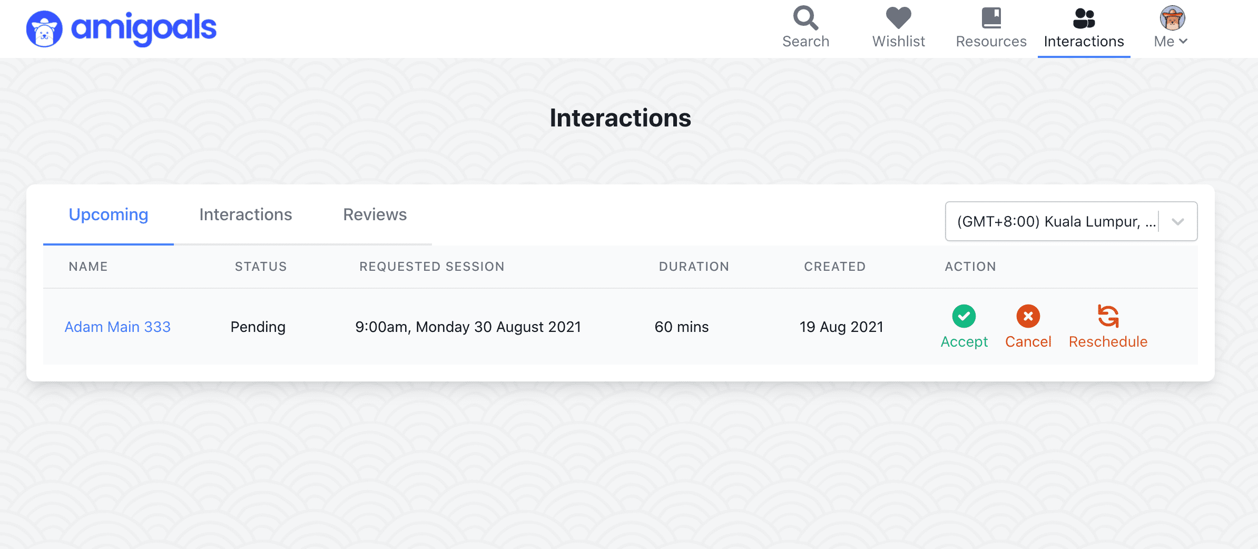The height and width of the screenshot is (549, 1258).
Task: Click the amigoals dog mascot logo icon
Action: point(44,29)
